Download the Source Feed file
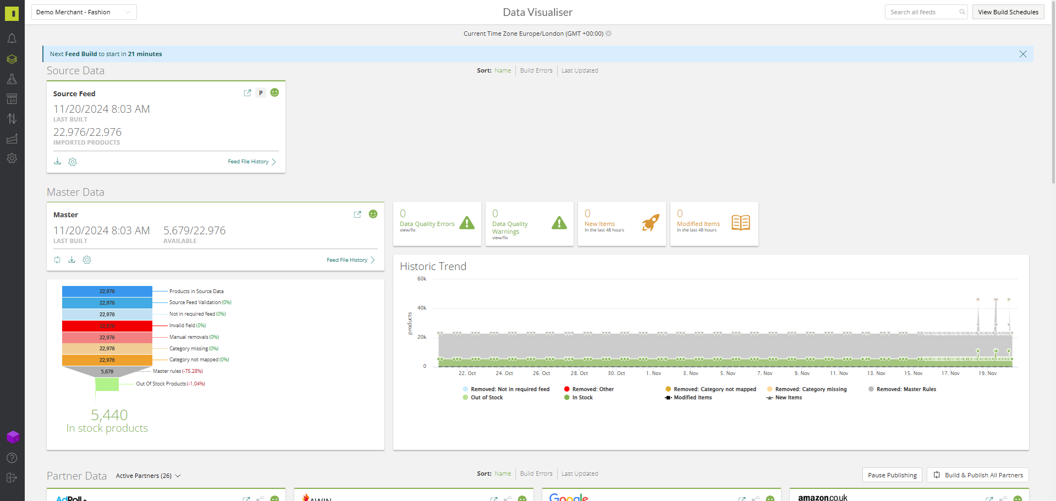Image resolution: width=1056 pixels, height=501 pixels. point(57,162)
